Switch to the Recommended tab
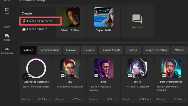188x106 pixels. tap(50, 50)
